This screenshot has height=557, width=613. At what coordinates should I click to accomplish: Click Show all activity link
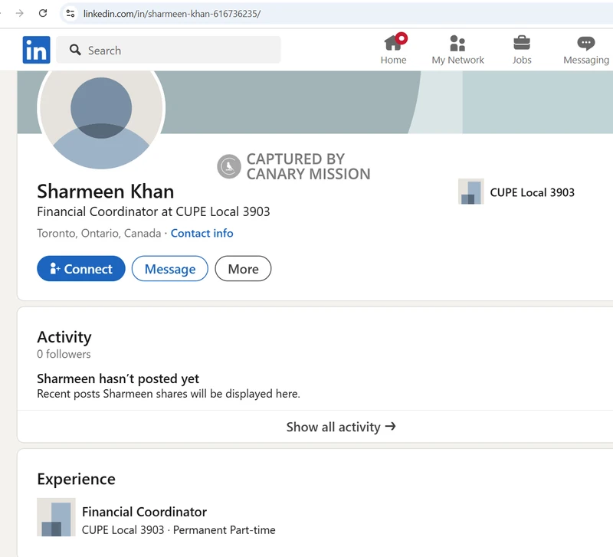pos(341,427)
